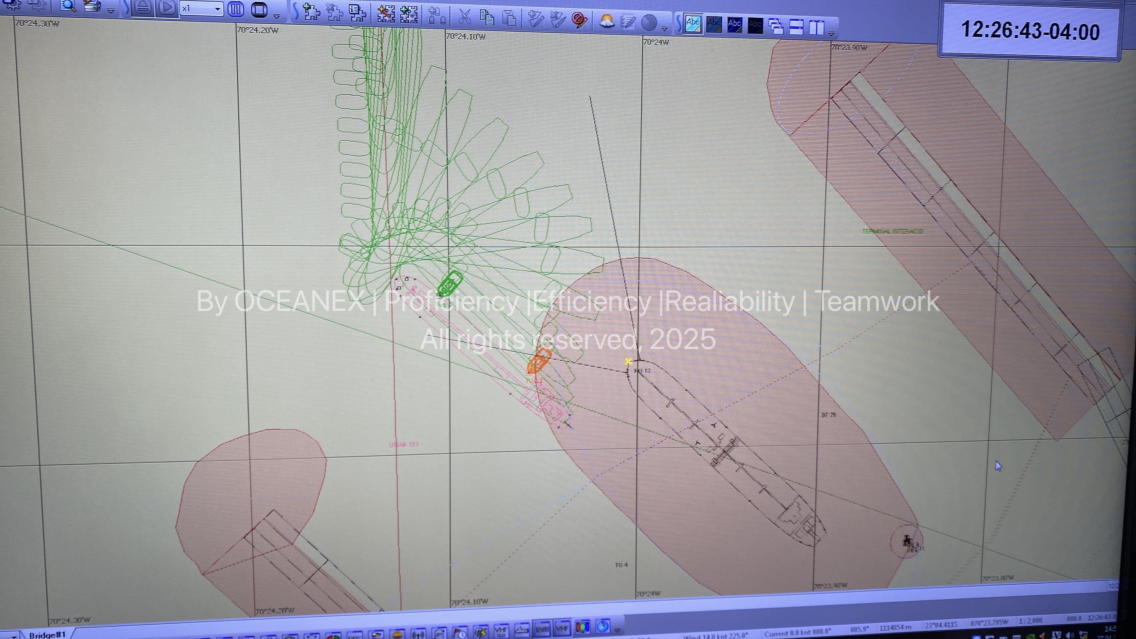Click the copy icon
Screen dimensions: 1136x639
tap(487, 17)
